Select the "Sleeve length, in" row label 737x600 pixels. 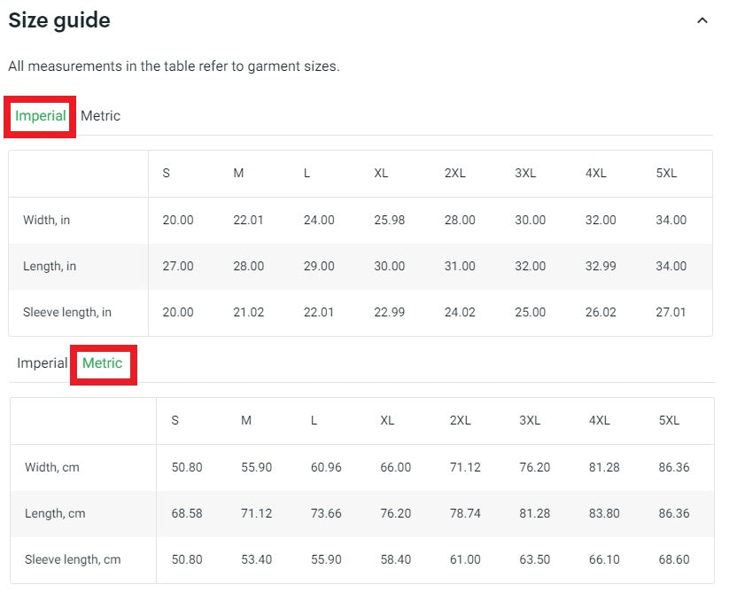pyautogui.click(x=67, y=312)
